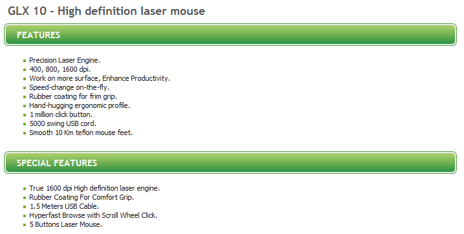Click the FEATURES green header bar

(x=230, y=34)
